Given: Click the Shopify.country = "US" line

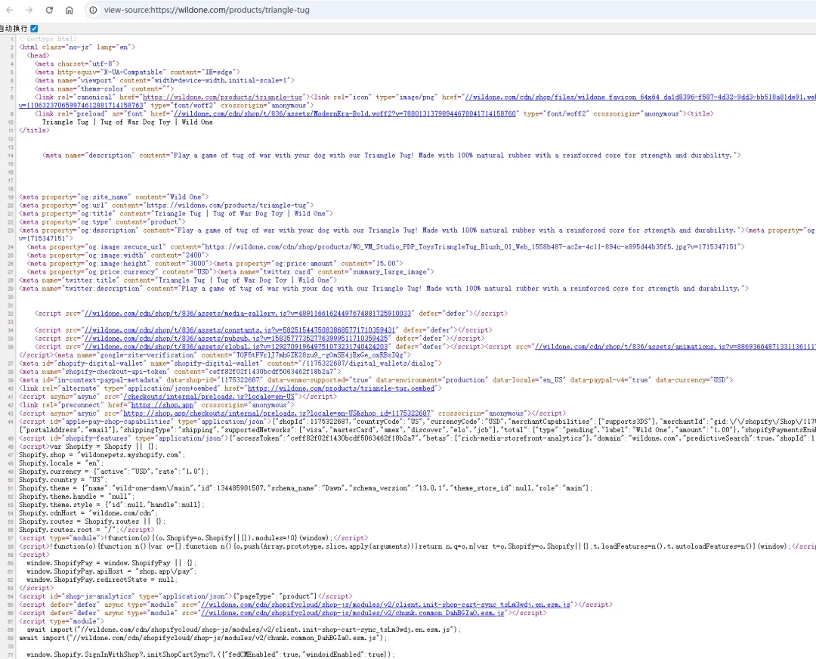Looking at the screenshot, I should coord(63,480).
